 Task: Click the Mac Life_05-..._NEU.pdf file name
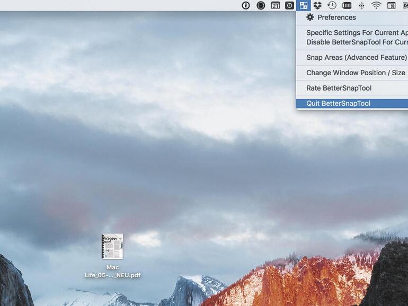click(x=112, y=271)
